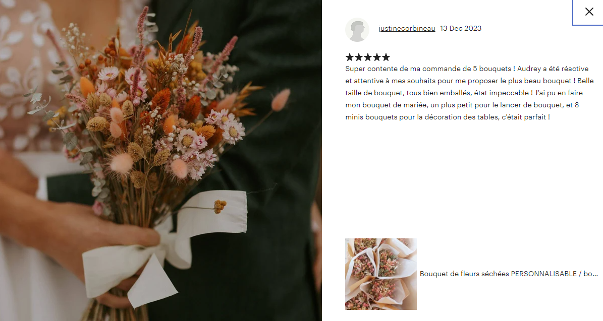Click the fifth star of the rating
The image size is (603, 321).
point(386,57)
